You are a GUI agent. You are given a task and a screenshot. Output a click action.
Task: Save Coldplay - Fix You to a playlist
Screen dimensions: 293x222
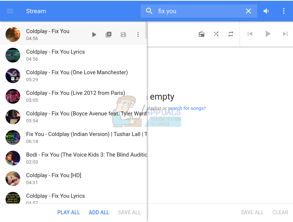pos(123,35)
